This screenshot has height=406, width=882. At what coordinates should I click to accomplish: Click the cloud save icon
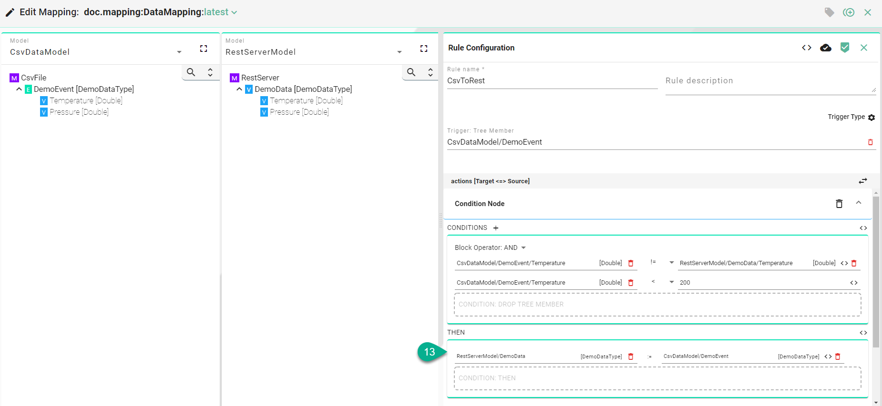(826, 48)
